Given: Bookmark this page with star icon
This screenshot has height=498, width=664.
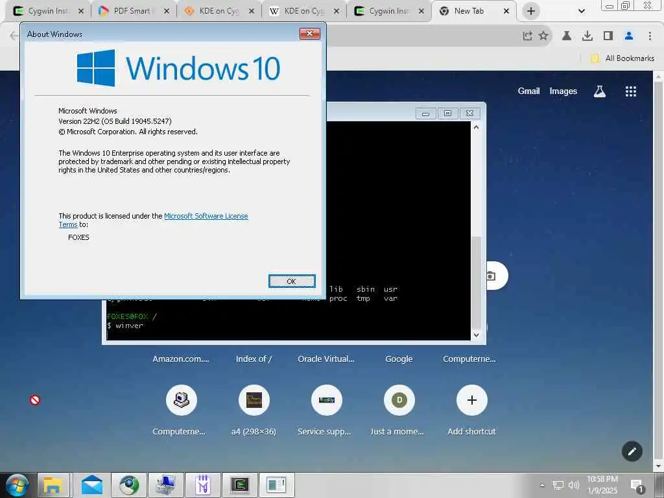Looking at the screenshot, I should click(543, 36).
